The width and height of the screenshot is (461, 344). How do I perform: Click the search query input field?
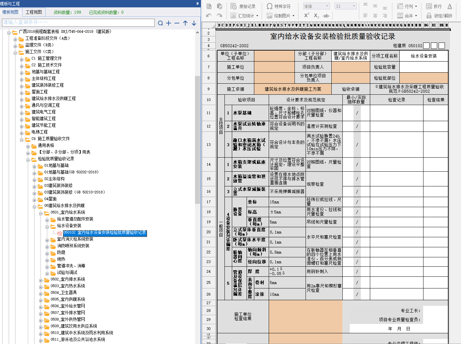[78, 22]
